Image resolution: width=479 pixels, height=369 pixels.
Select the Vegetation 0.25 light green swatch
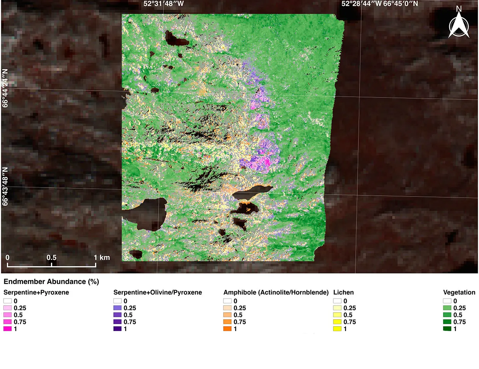coord(447,308)
